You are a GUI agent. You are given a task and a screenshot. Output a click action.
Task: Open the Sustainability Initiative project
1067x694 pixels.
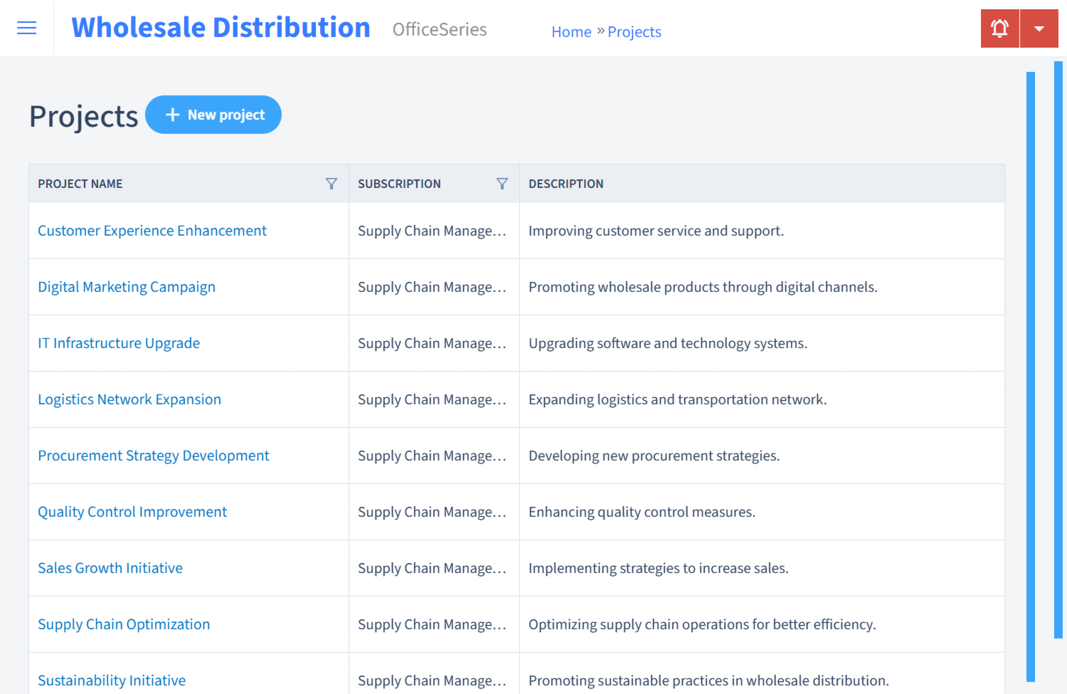pyautogui.click(x=112, y=680)
